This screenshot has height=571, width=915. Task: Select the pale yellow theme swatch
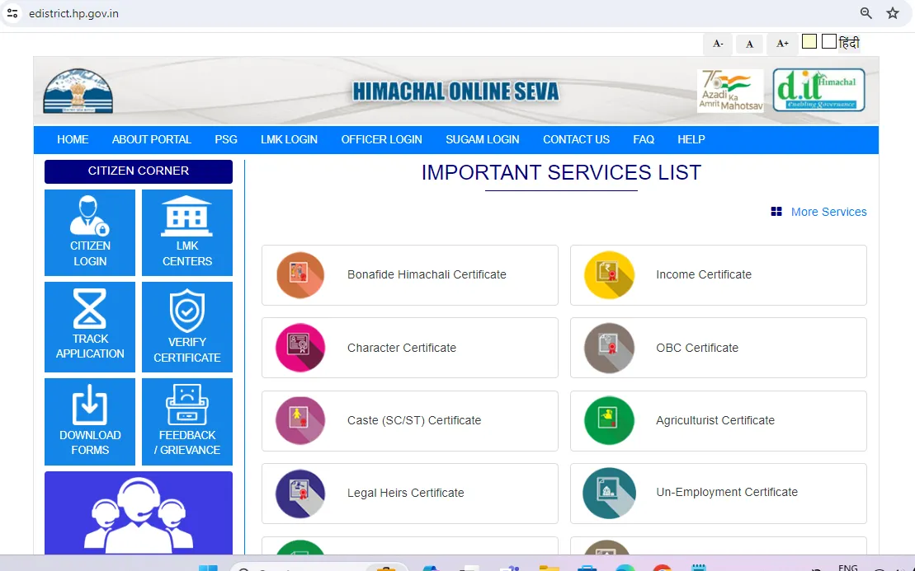tap(809, 42)
